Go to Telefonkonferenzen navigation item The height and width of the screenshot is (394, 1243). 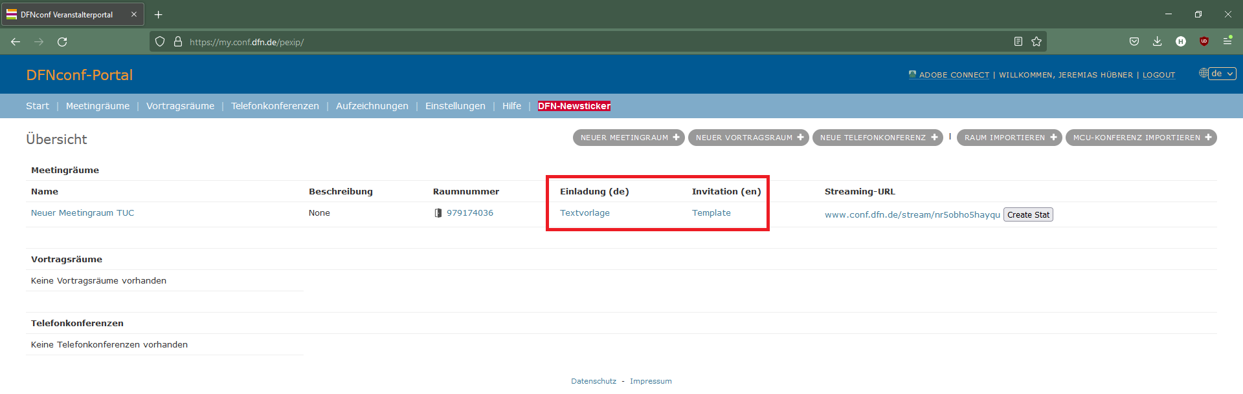coord(275,106)
